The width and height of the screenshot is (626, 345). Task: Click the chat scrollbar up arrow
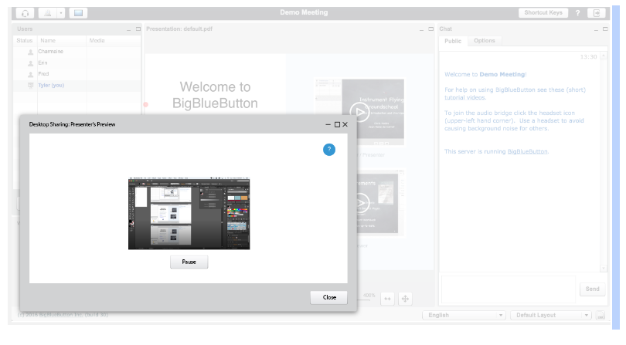[x=604, y=56]
